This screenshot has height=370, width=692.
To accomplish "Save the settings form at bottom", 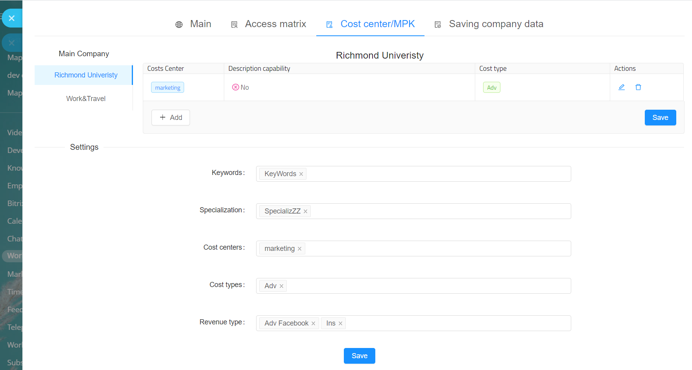I will [359, 356].
